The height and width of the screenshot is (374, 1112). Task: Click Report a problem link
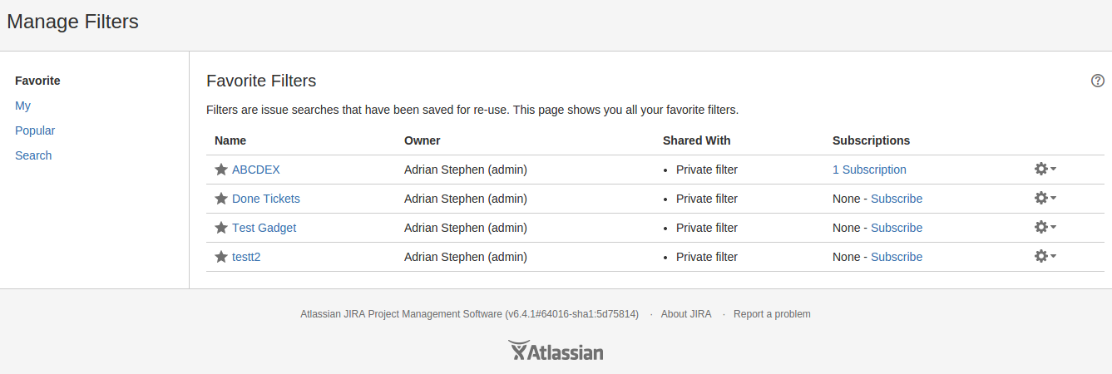tap(772, 314)
